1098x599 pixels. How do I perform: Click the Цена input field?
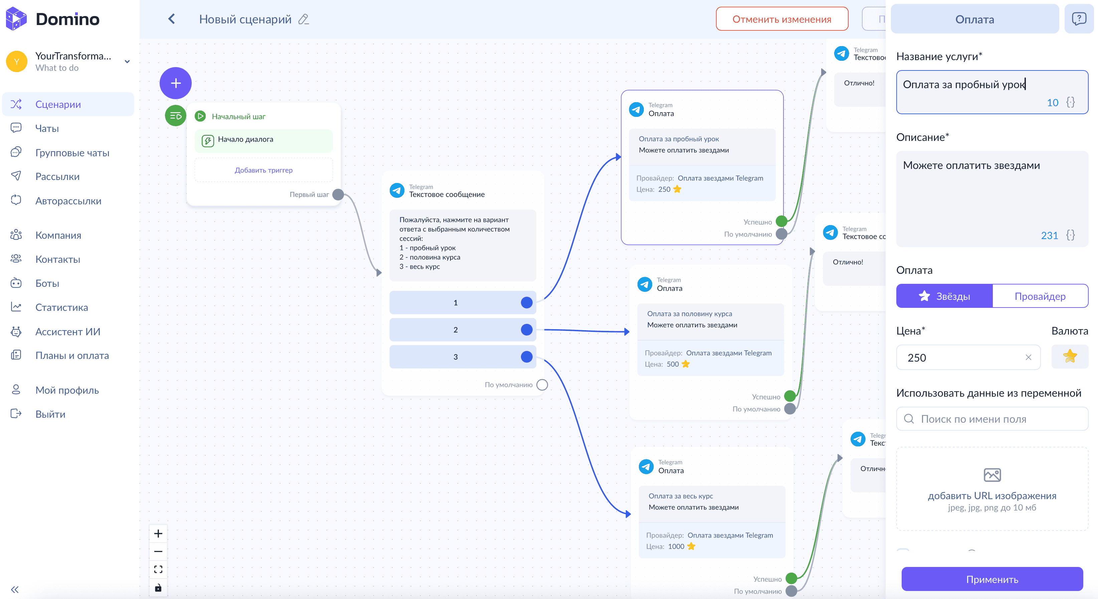point(968,357)
